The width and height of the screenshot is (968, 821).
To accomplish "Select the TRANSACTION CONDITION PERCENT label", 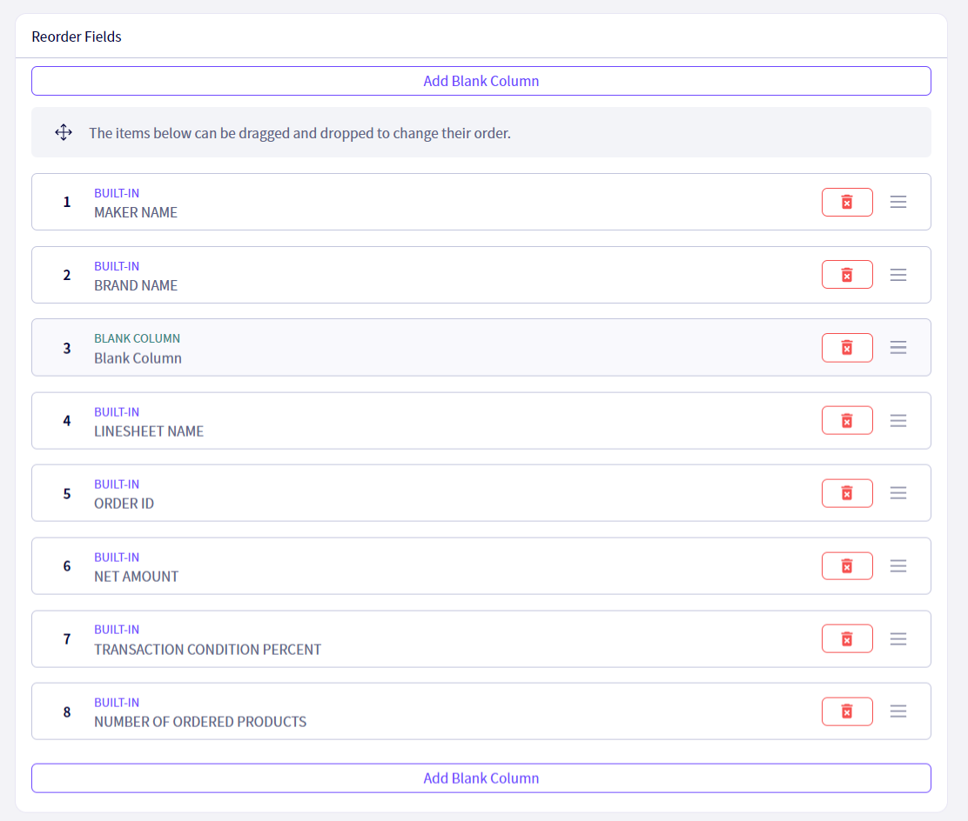I will (207, 650).
